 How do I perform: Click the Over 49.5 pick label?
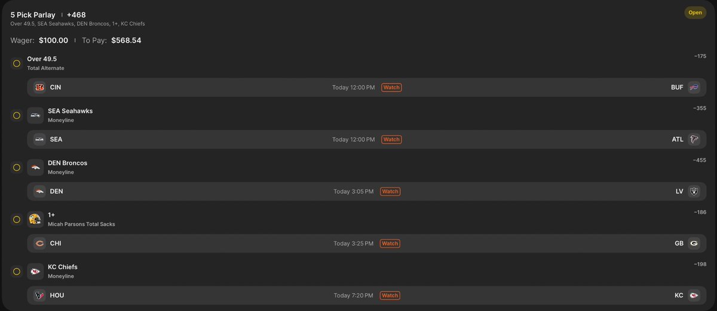coord(42,58)
